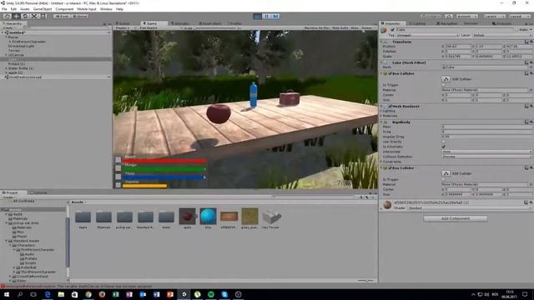Toggle Is Trigger on first Box Collider
This screenshot has height=300, width=534.
[443, 85]
